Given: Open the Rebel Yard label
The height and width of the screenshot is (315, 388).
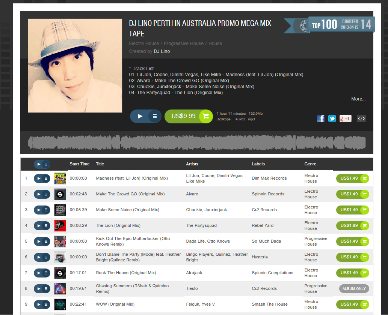Looking at the screenshot, I should pyautogui.click(x=263, y=226).
